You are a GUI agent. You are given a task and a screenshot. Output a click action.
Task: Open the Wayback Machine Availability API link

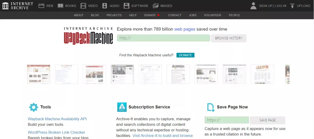click(x=57, y=119)
